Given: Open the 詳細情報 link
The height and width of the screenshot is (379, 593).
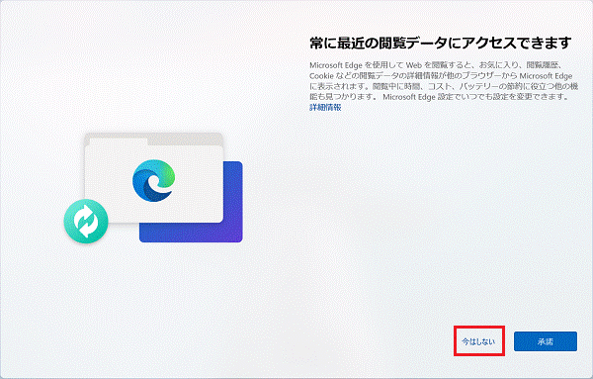Looking at the screenshot, I should [x=325, y=108].
